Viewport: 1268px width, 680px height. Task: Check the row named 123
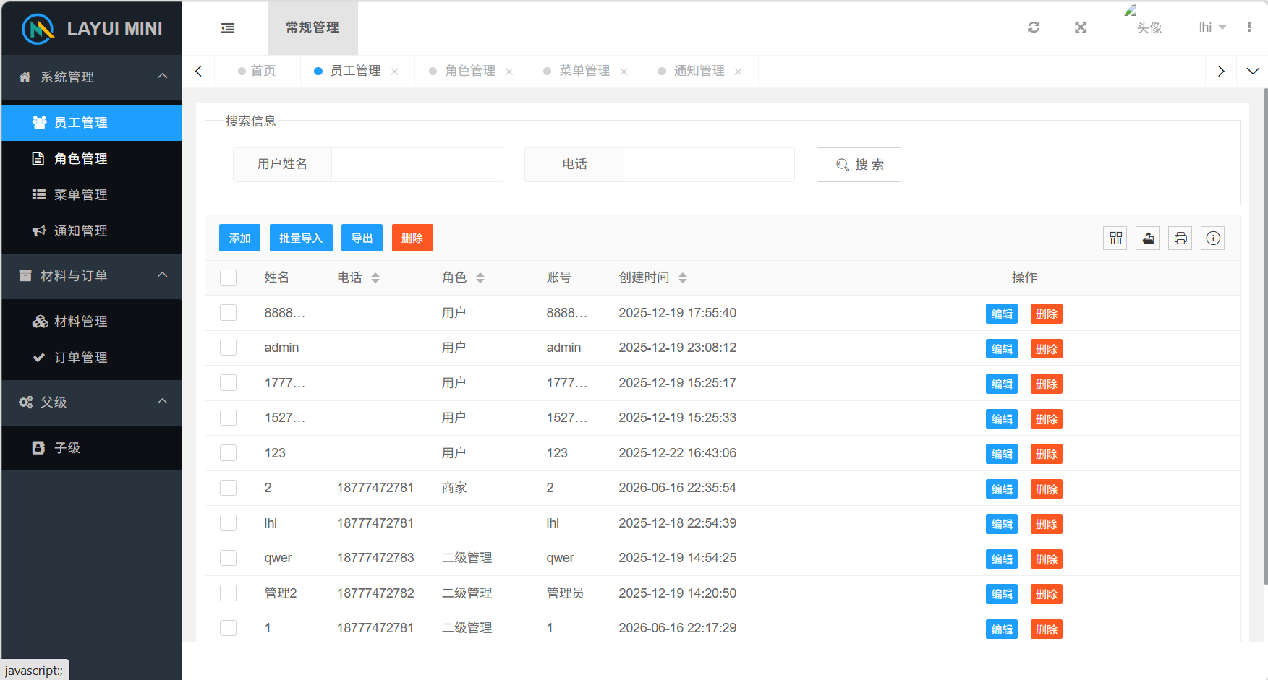(228, 453)
